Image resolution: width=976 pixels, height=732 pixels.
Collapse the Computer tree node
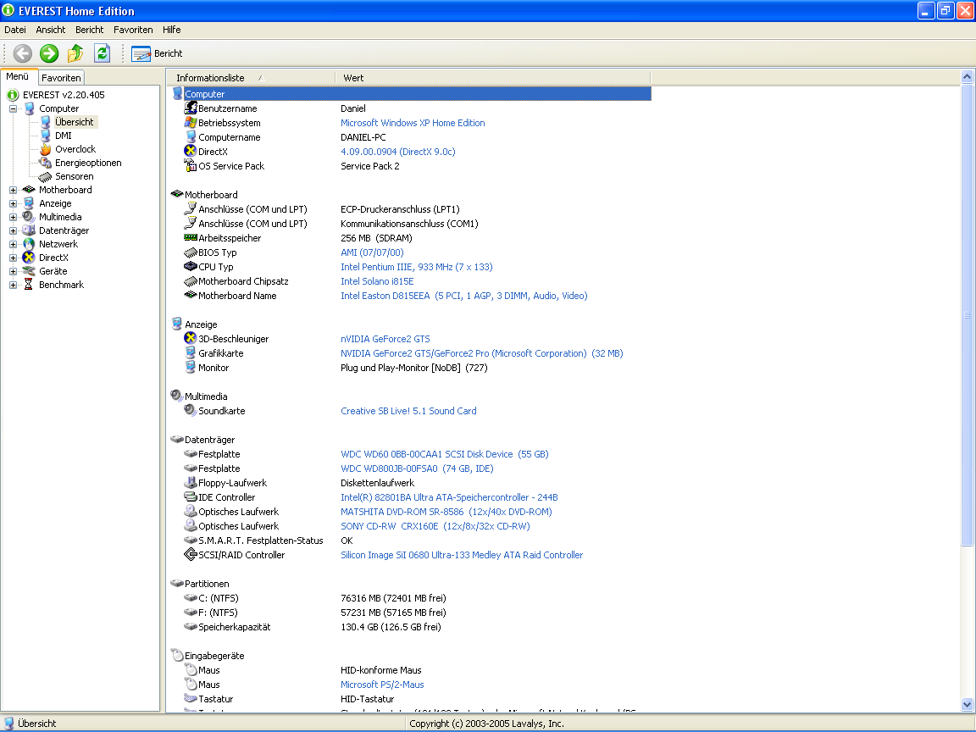pyautogui.click(x=13, y=109)
